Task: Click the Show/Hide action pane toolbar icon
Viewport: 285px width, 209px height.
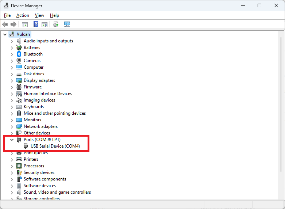Action: [x=45, y=24]
